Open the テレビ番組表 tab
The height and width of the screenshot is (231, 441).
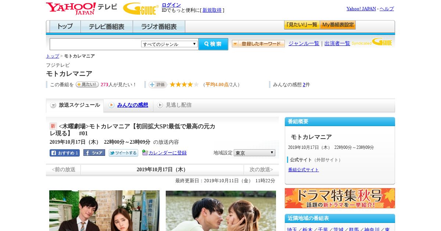click(x=107, y=26)
